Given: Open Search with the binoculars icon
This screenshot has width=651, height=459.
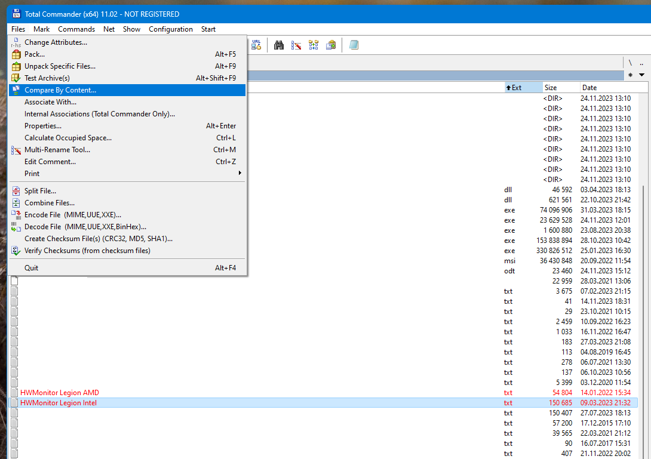Looking at the screenshot, I should [279, 45].
